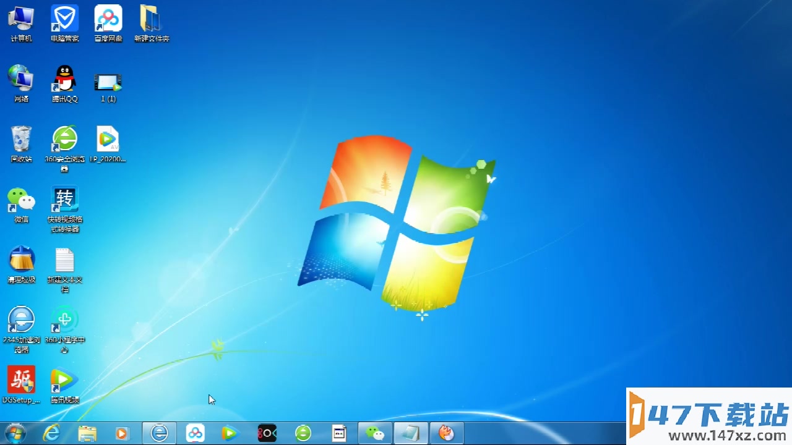Image resolution: width=792 pixels, height=445 pixels.
Task: Switch to WeChat in the taskbar
Action: tap(375, 433)
